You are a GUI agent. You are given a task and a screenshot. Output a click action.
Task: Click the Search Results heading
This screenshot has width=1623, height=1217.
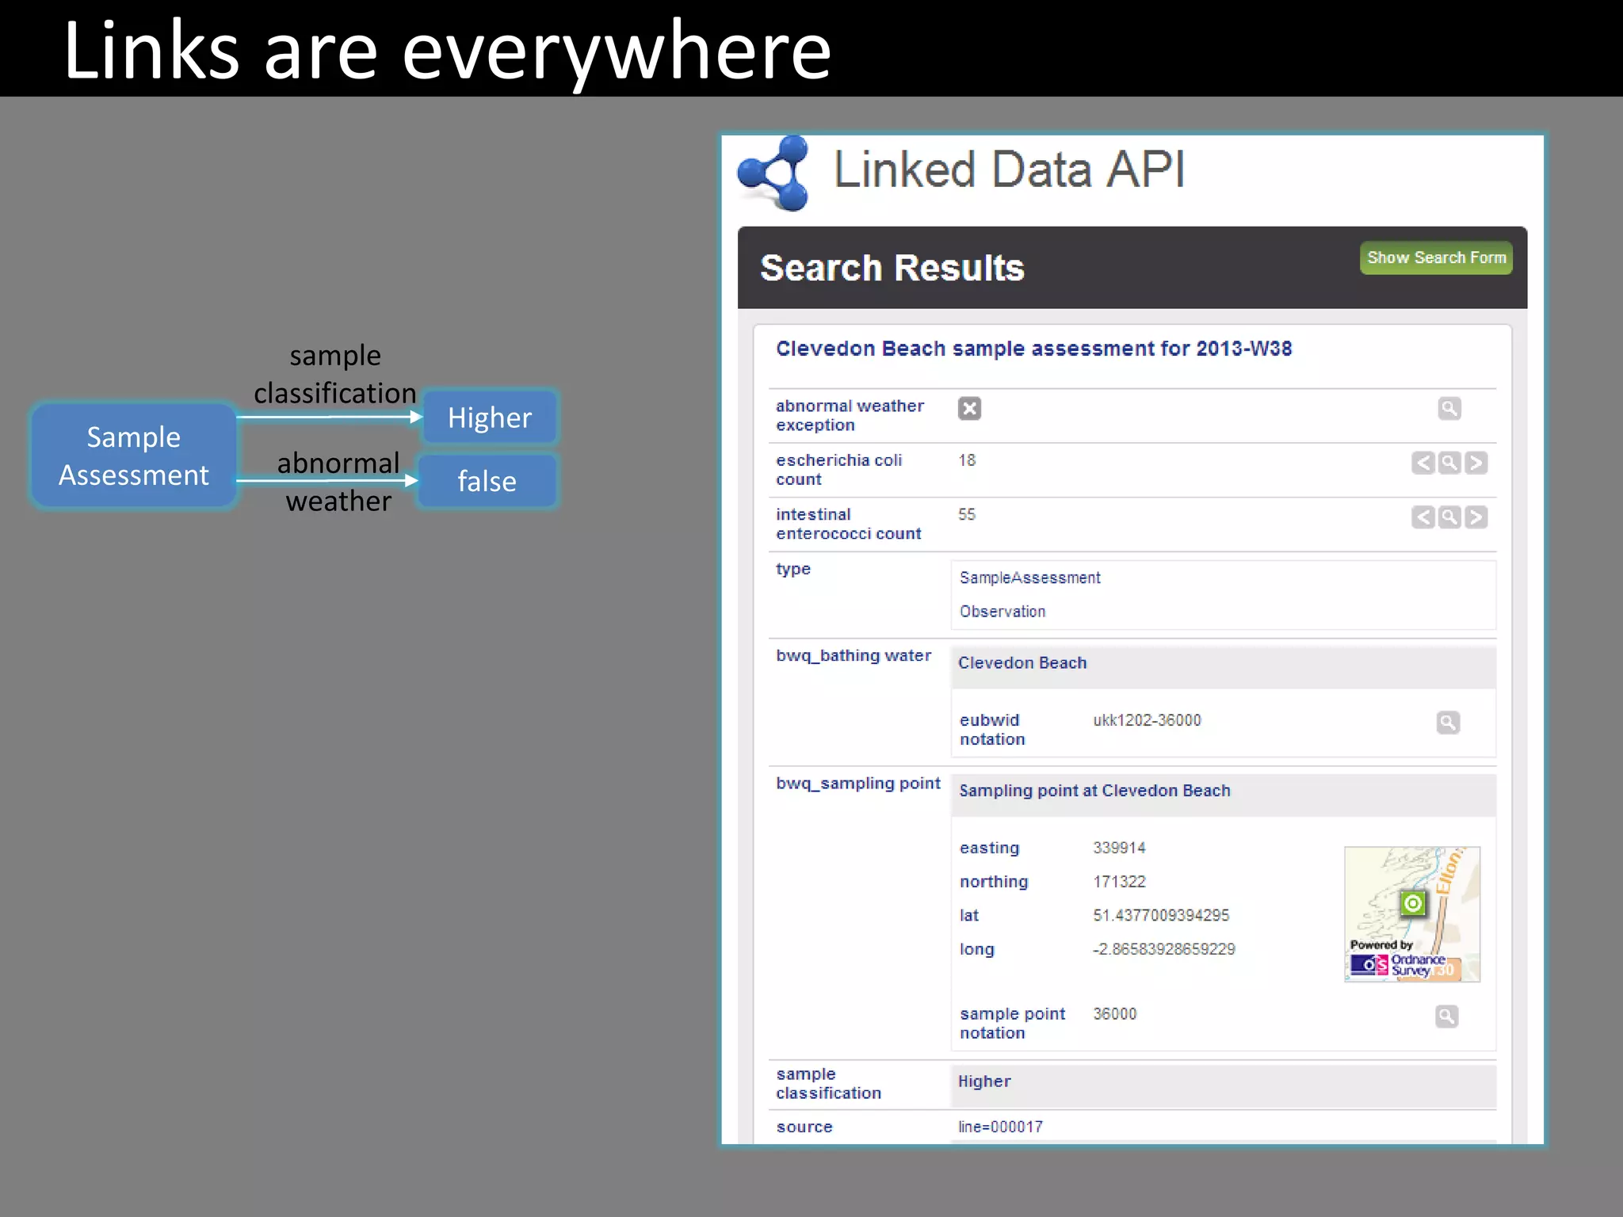point(892,268)
